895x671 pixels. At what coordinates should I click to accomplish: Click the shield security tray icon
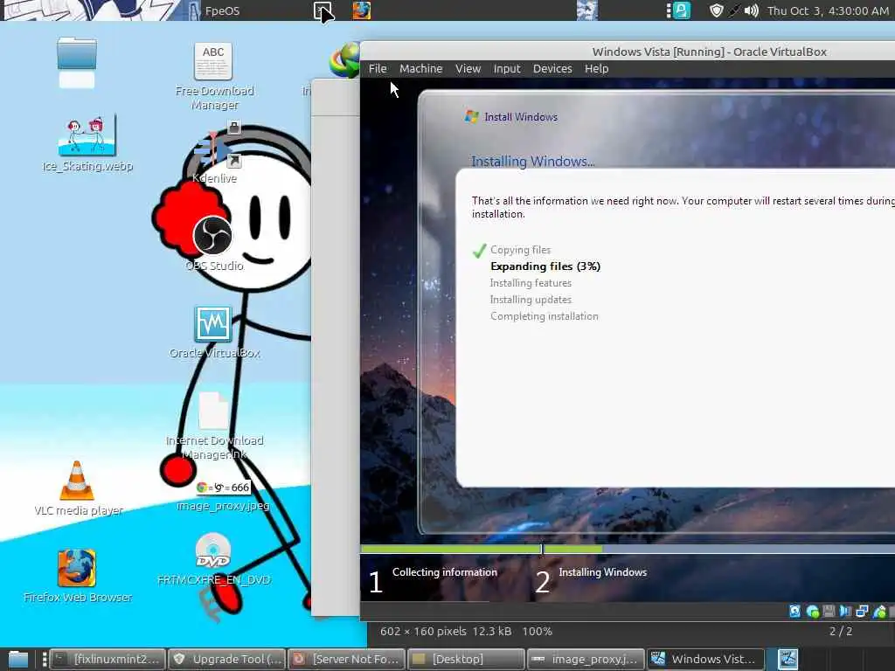(x=716, y=10)
